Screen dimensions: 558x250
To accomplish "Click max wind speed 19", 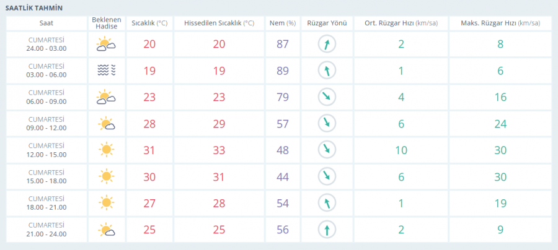I will tap(500, 204).
